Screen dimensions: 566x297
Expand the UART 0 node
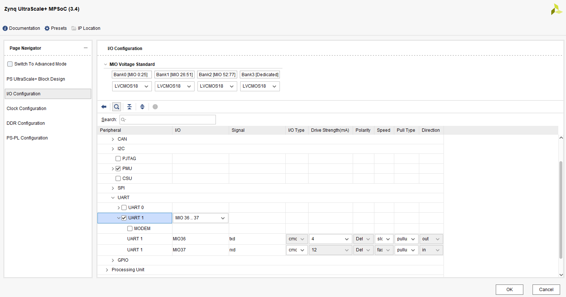(119, 208)
